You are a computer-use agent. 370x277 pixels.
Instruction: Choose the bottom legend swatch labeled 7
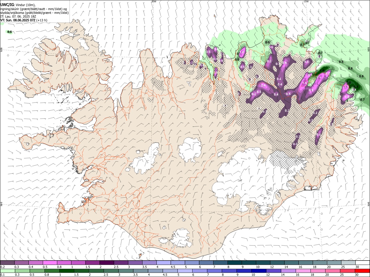click(x=214, y=271)
